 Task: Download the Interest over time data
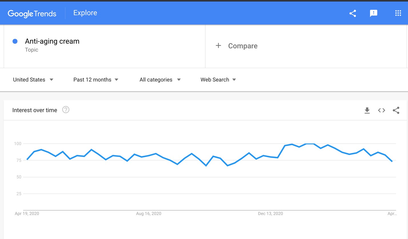click(x=367, y=110)
